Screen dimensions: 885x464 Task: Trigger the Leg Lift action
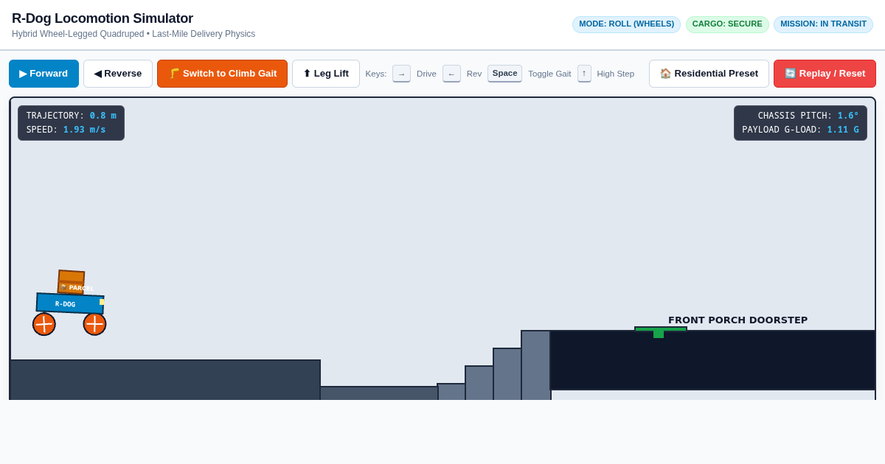coord(326,74)
